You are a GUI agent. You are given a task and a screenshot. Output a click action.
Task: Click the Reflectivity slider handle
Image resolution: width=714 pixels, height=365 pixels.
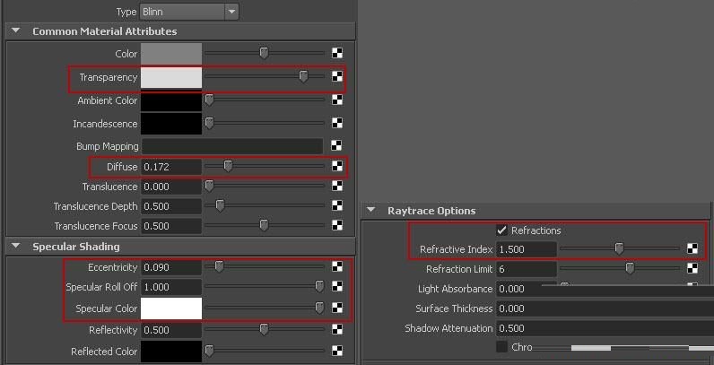[x=264, y=329]
